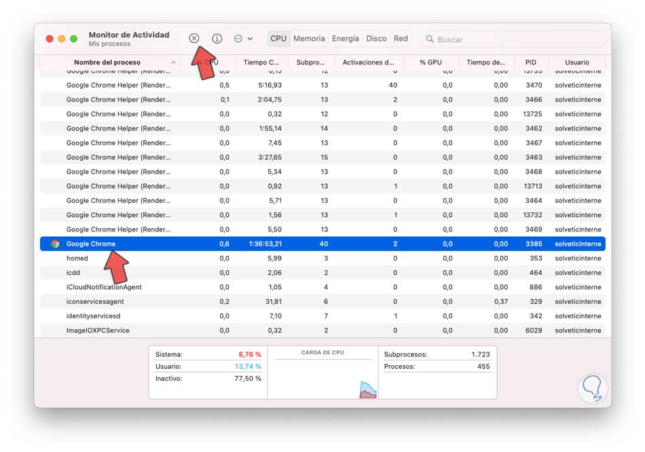Select the icdd process

point(322,273)
